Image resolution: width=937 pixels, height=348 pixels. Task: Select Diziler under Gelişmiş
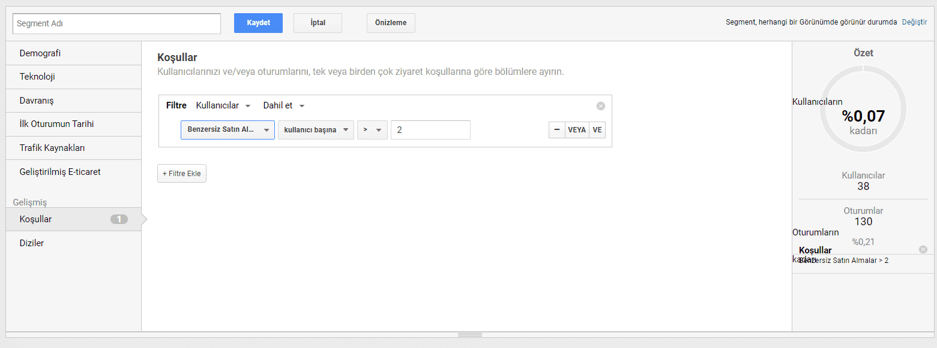point(31,243)
